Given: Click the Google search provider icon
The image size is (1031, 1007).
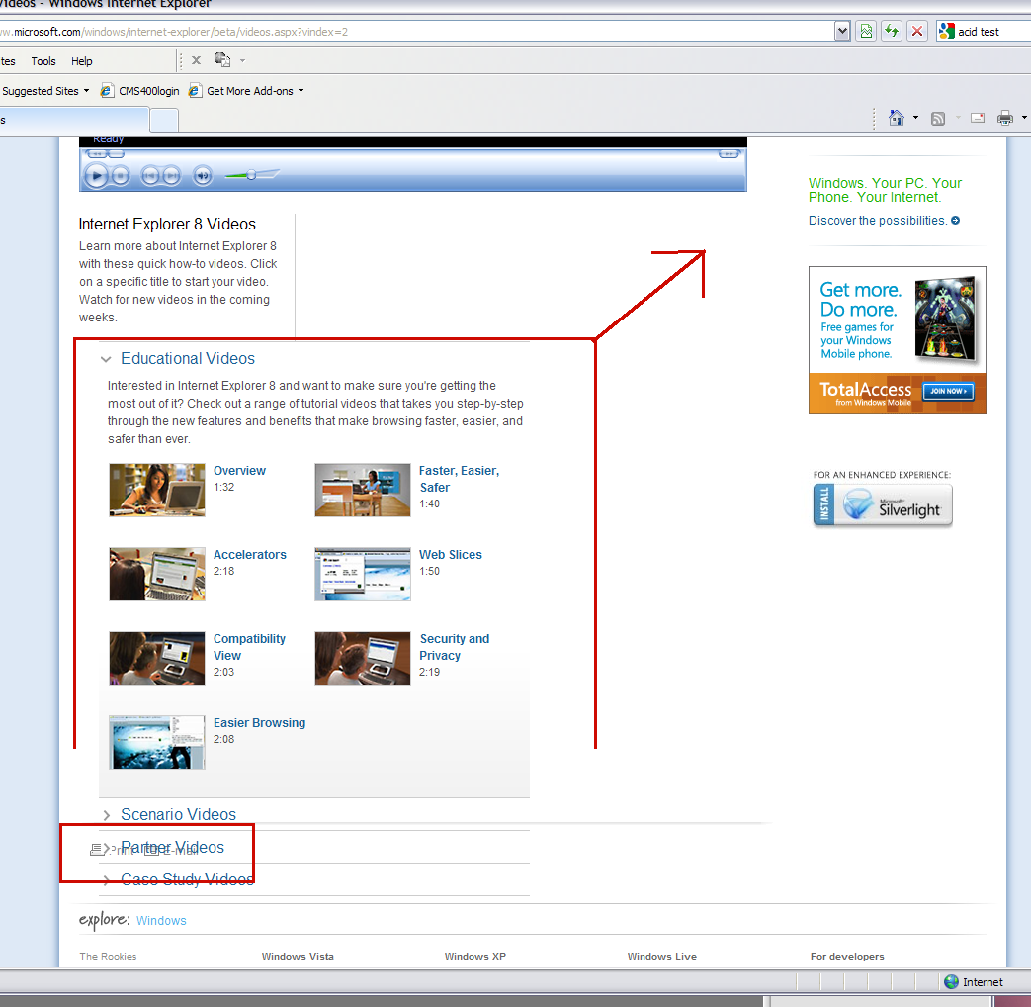Looking at the screenshot, I should pos(946,31).
